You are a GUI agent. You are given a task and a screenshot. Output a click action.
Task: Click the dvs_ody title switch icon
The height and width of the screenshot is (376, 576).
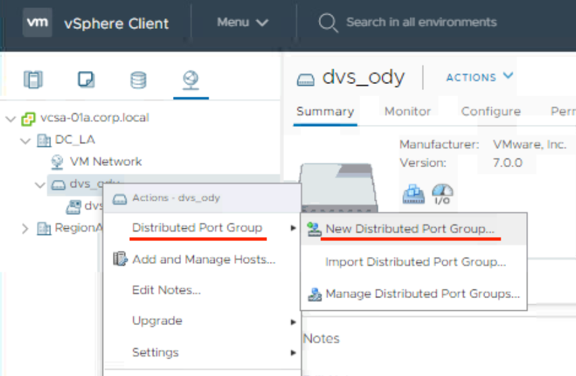pyautogui.click(x=305, y=79)
